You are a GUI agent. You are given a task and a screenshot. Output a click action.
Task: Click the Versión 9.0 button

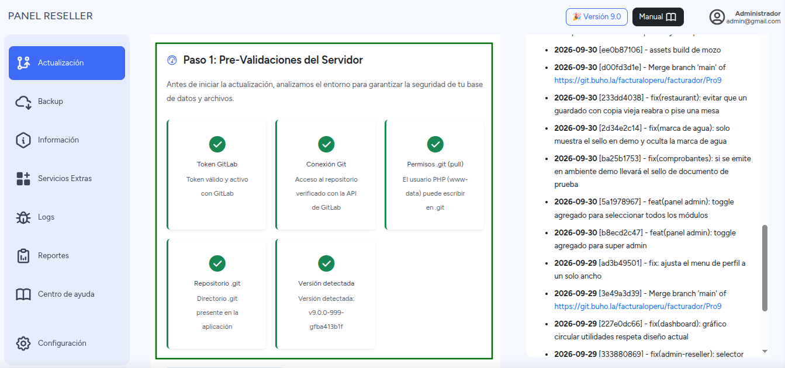click(597, 17)
